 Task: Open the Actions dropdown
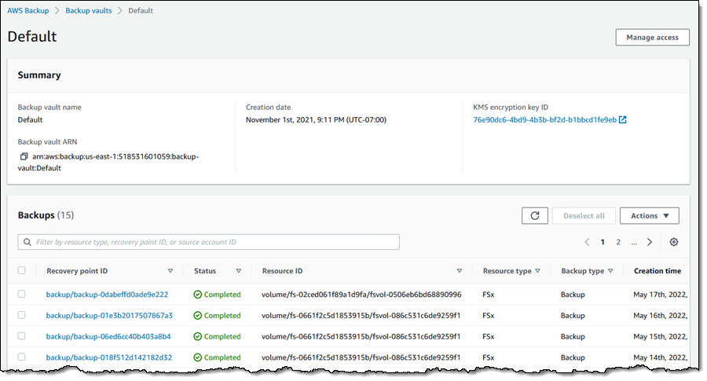(650, 215)
